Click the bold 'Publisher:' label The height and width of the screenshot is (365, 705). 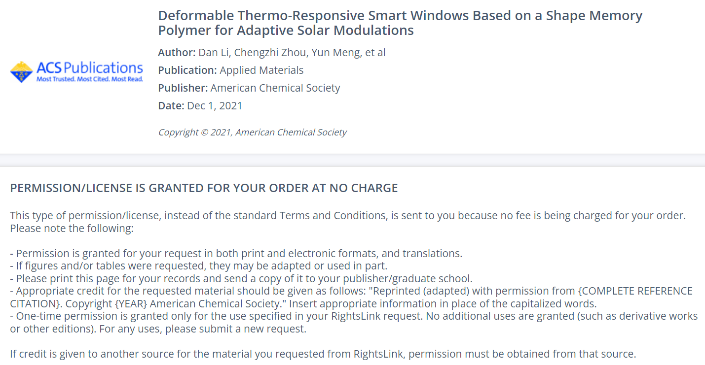pos(183,88)
